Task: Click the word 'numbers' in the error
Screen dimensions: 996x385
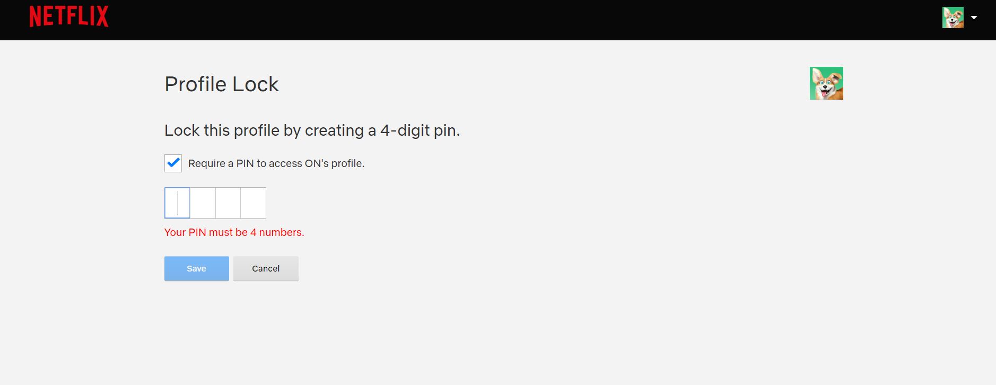Action: tap(281, 232)
